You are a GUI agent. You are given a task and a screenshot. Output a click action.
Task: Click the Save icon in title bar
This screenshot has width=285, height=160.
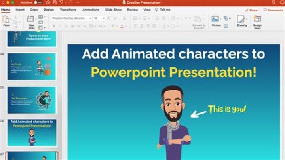point(54,2)
